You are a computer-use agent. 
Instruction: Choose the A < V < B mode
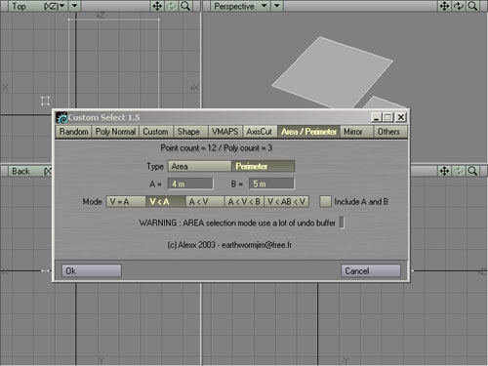[244, 202]
